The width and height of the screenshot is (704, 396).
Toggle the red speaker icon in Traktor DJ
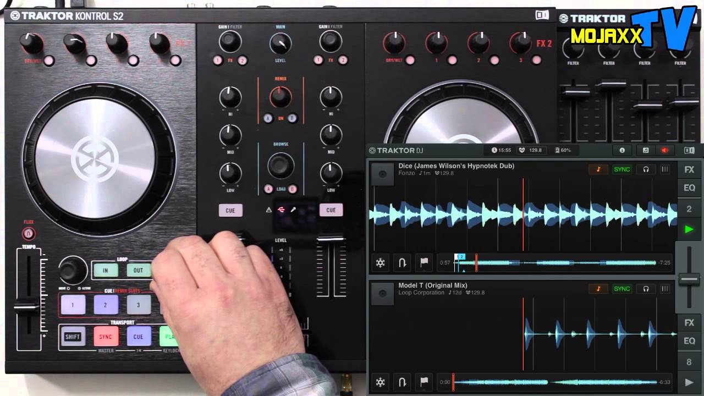(x=664, y=150)
